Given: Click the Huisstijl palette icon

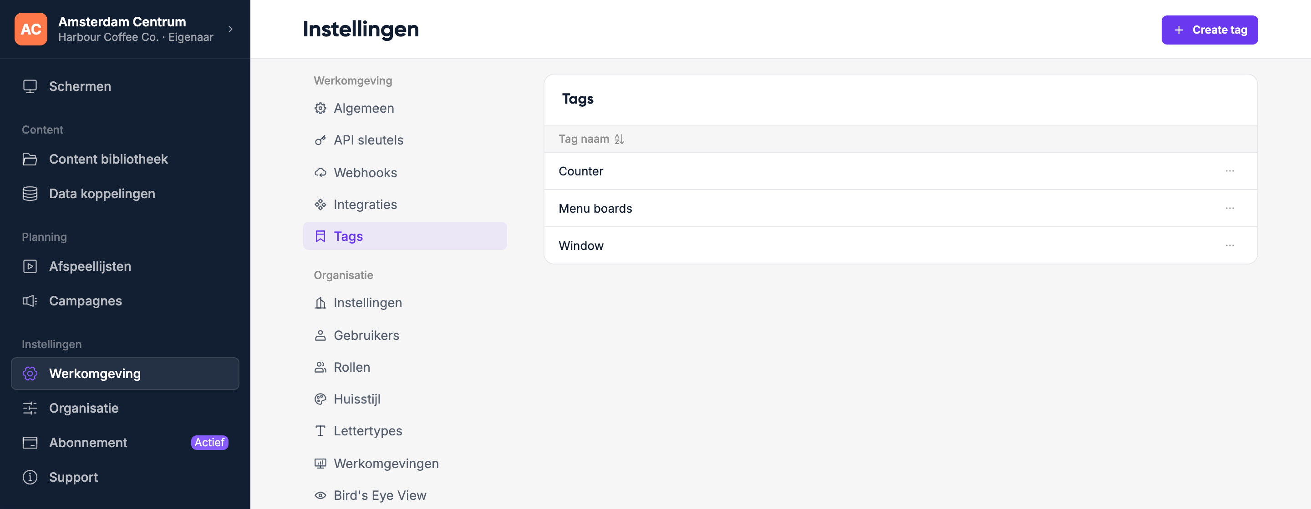Looking at the screenshot, I should pos(320,399).
